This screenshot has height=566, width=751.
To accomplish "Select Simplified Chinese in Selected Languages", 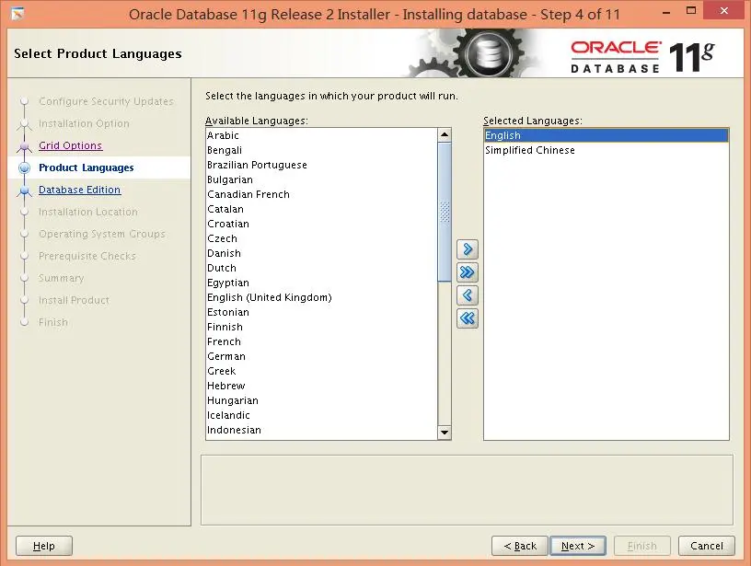I will 607,150.
